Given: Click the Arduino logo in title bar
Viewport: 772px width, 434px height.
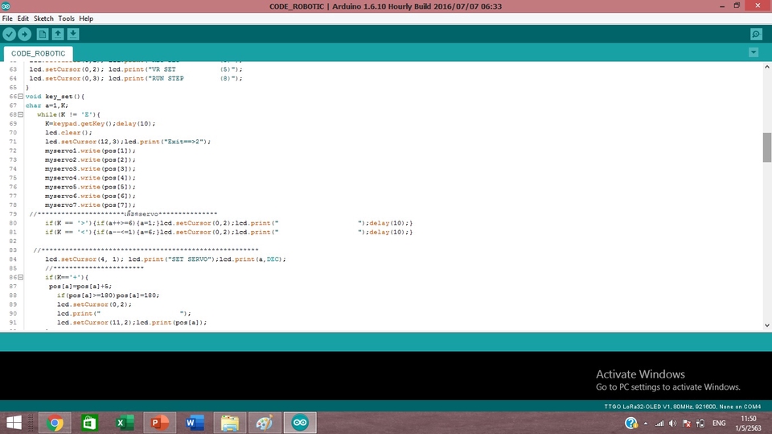Looking at the screenshot, I should 6,6.
